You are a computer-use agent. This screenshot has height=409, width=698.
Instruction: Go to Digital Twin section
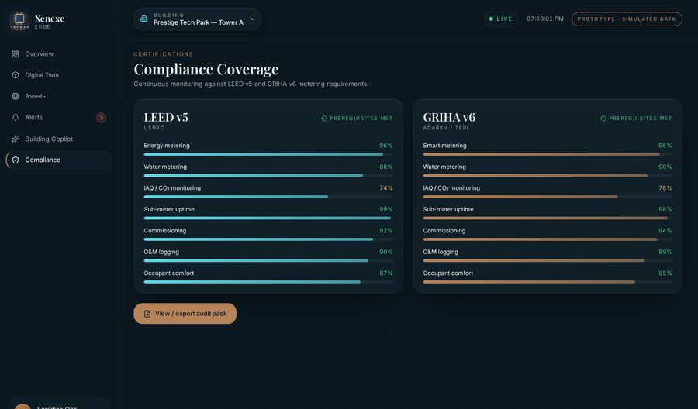59,75
